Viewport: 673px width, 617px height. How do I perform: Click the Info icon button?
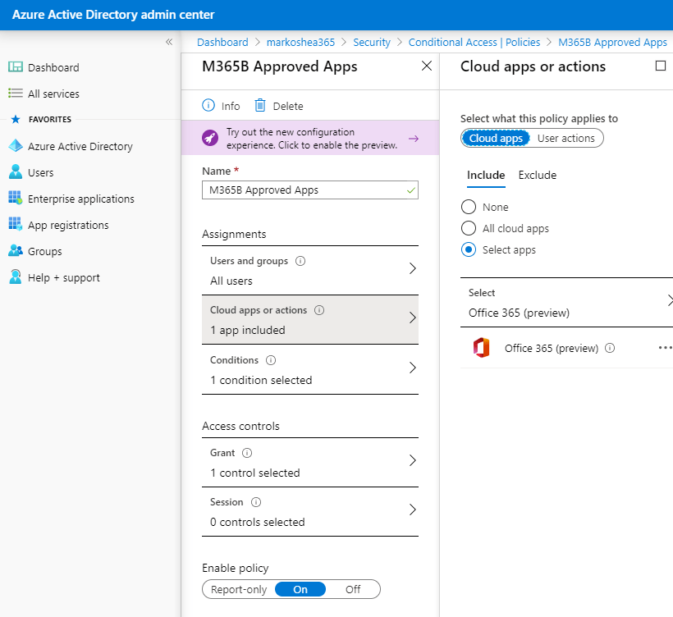pyautogui.click(x=208, y=106)
